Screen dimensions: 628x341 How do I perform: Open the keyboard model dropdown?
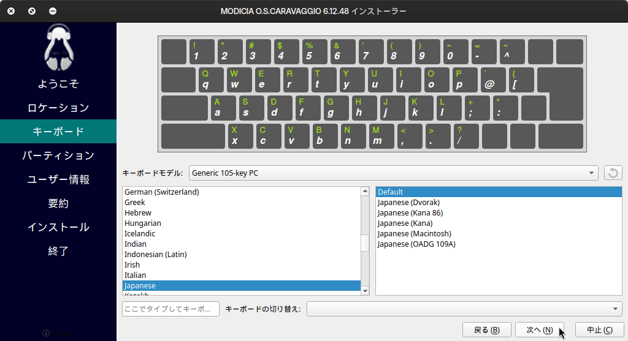pyautogui.click(x=393, y=173)
